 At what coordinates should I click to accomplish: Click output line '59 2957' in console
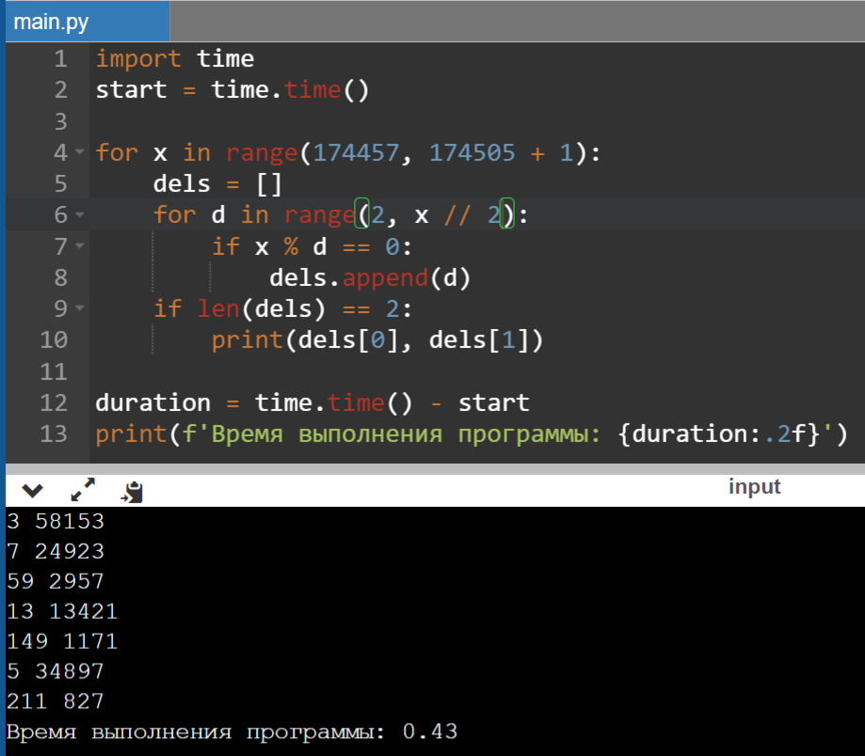(56, 581)
